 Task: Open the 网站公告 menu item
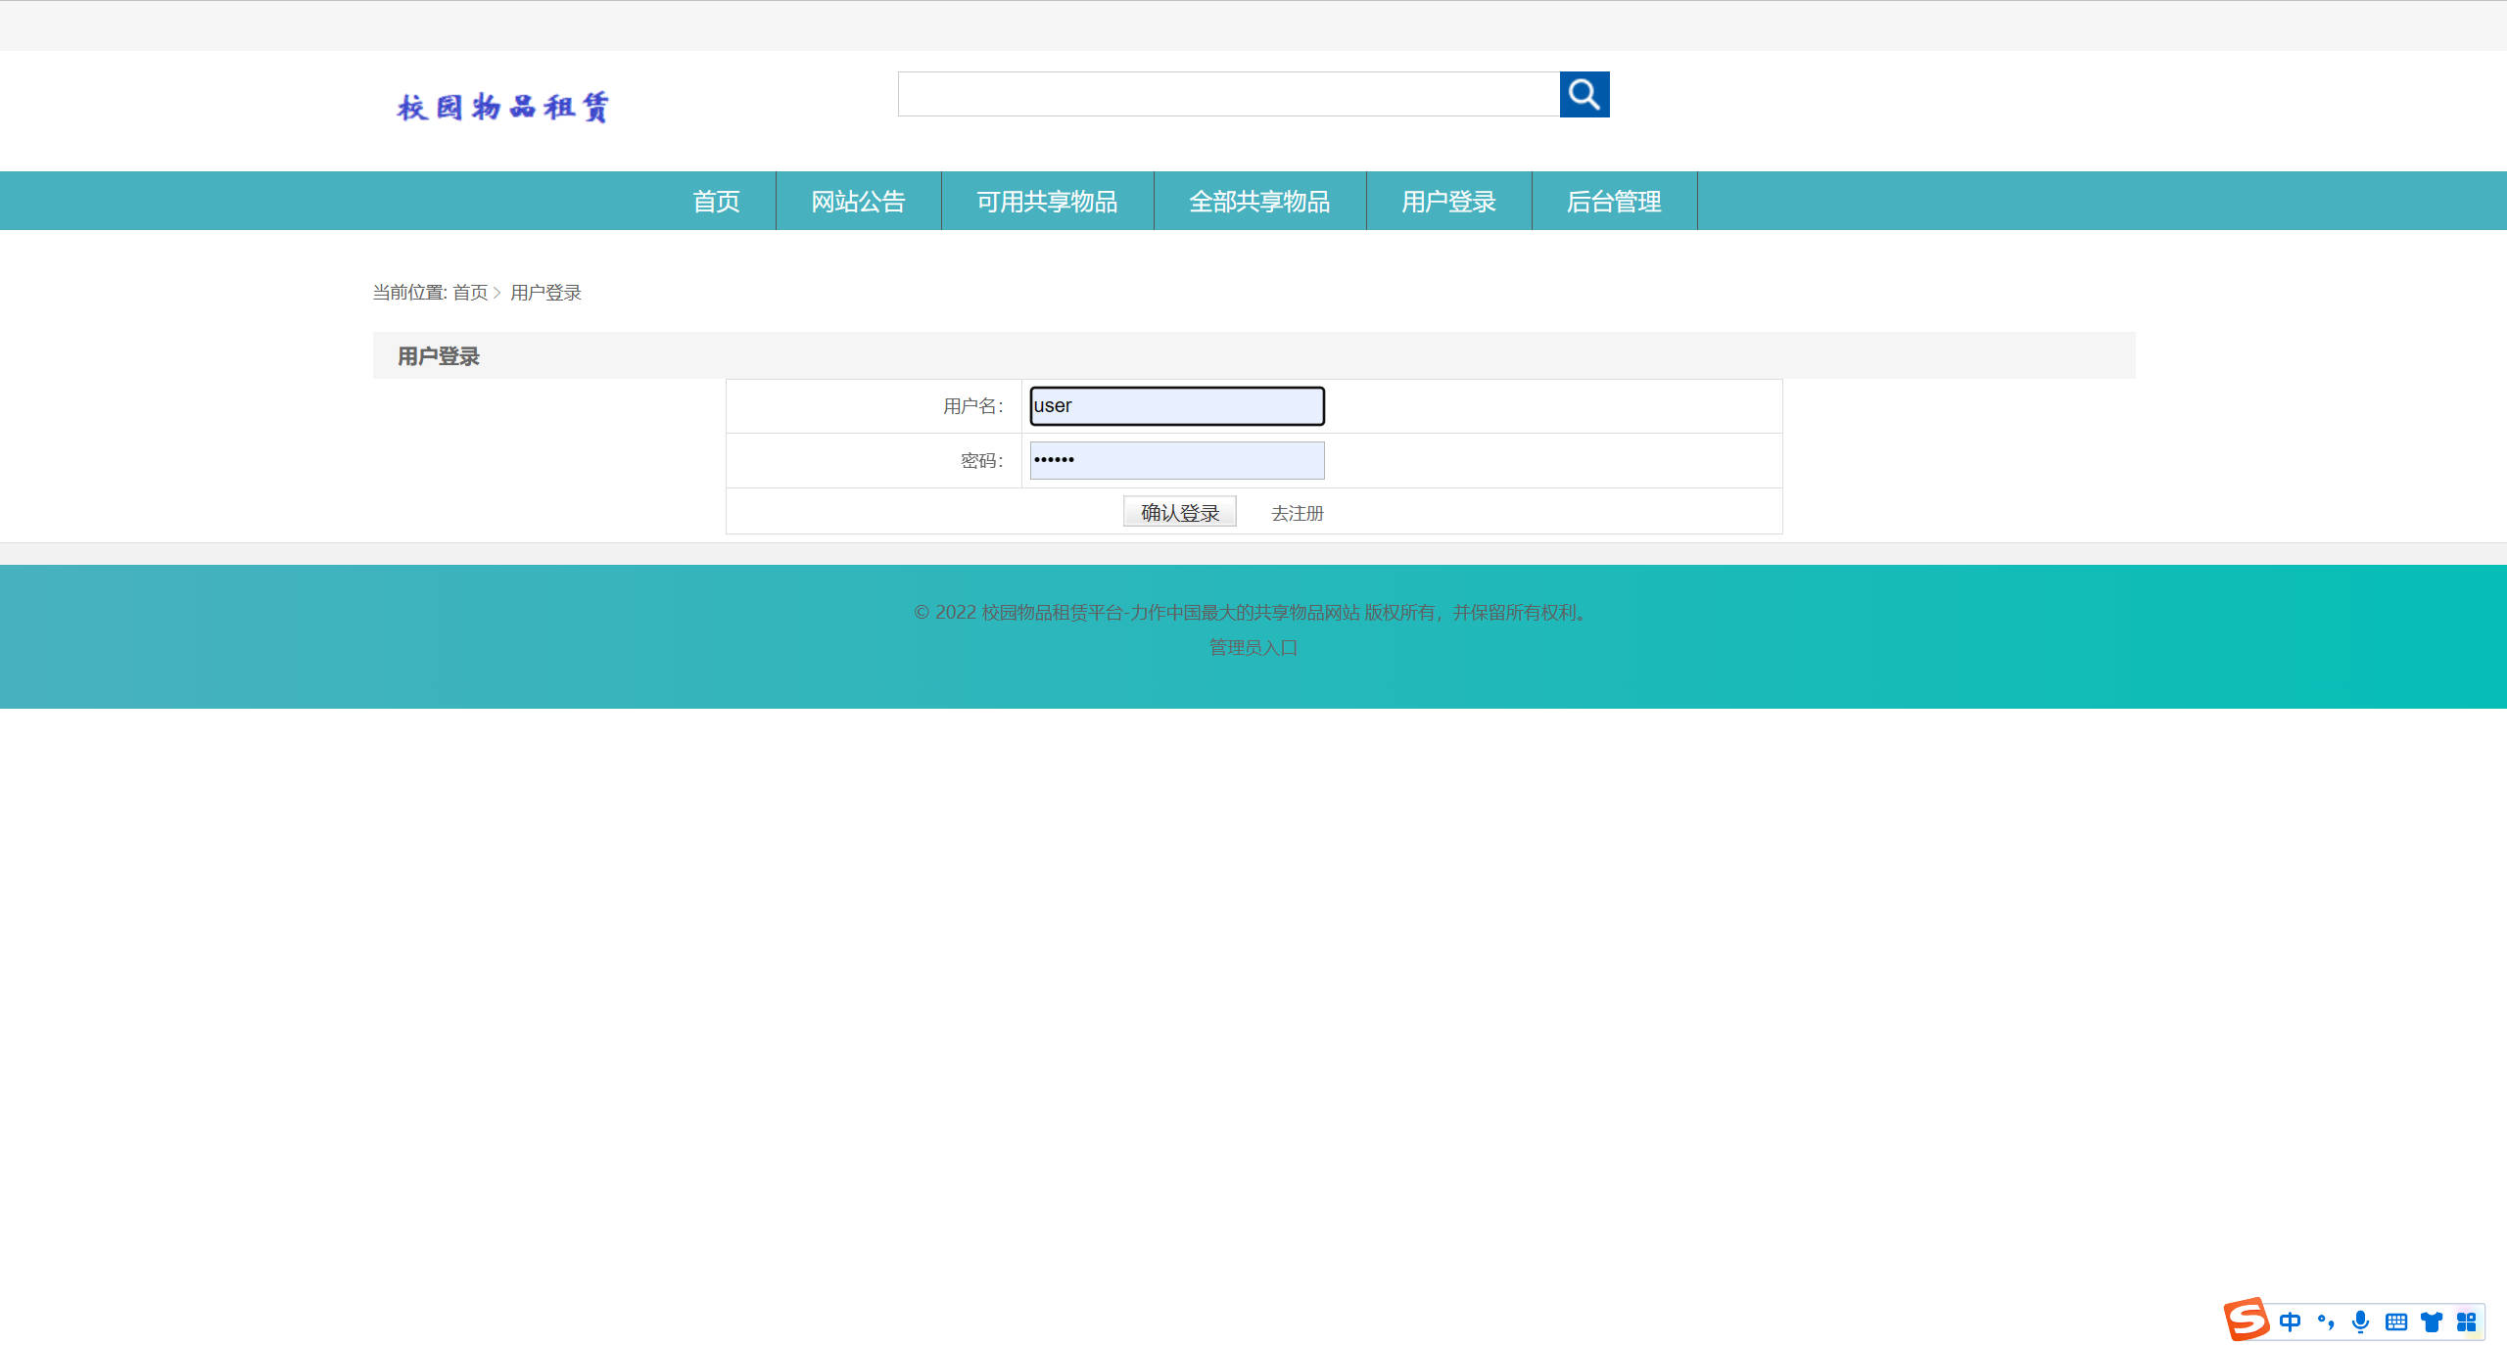(858, 201)
